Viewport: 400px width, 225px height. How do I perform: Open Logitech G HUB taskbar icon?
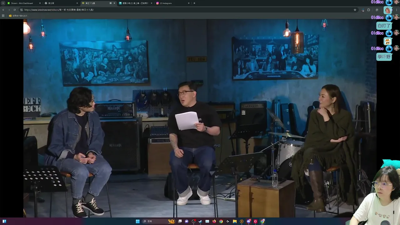point(228,221)
